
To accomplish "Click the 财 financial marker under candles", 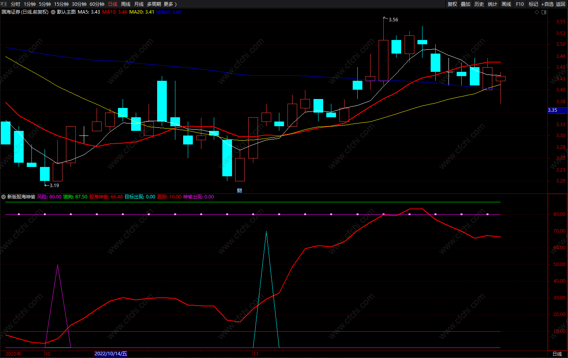I will [239, 190].
